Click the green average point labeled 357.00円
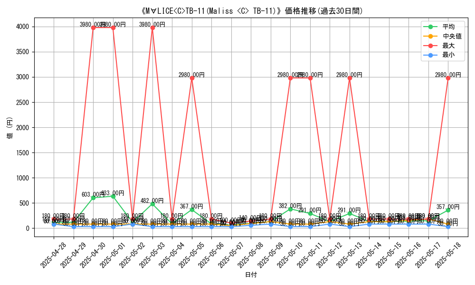This screenshot has height=285, width=475. point(448,210)
